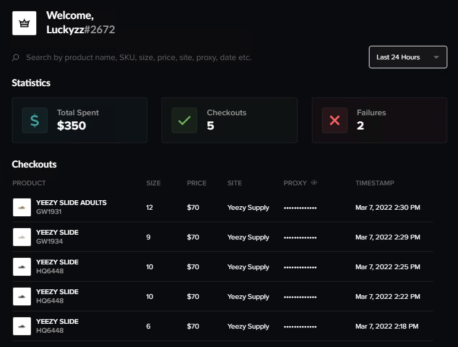Click the masked proxy in GW1934 row
Viewport: 458px width, 347px height.
(x=300, y=238)
